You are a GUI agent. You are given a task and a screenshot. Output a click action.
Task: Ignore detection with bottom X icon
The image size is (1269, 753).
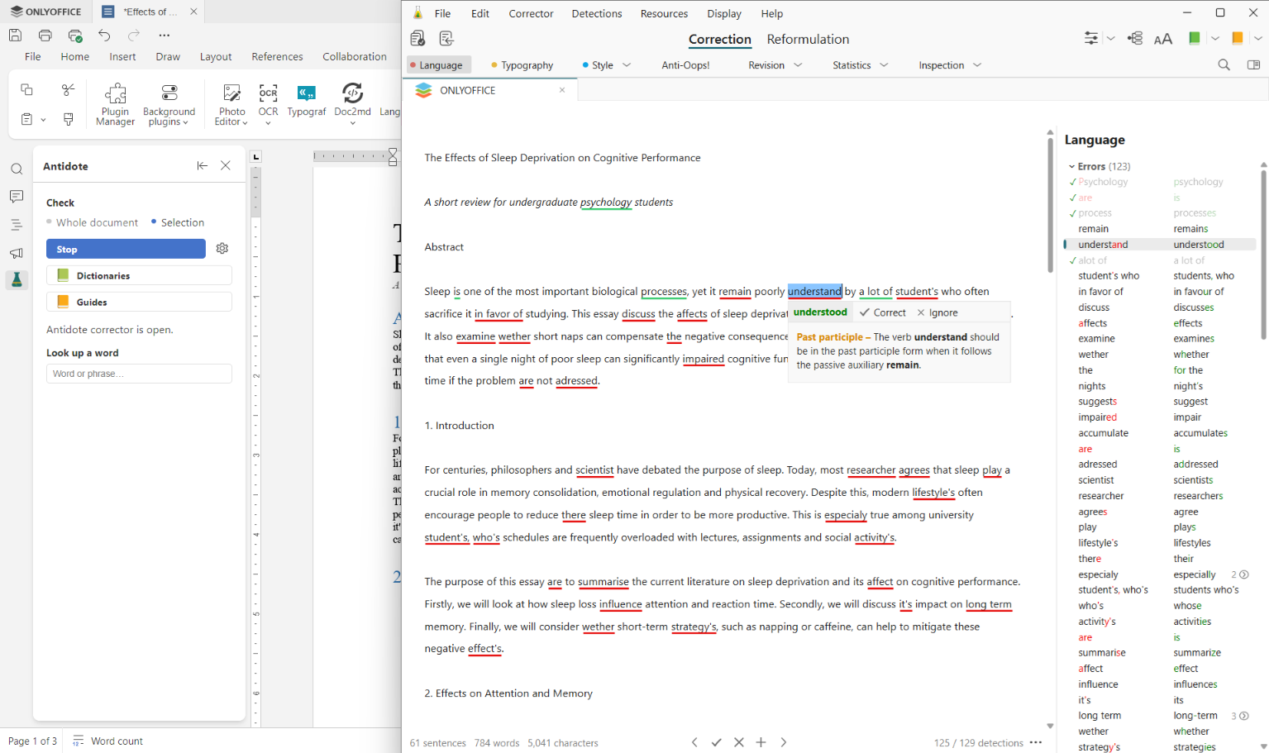[x=739, y=742]
